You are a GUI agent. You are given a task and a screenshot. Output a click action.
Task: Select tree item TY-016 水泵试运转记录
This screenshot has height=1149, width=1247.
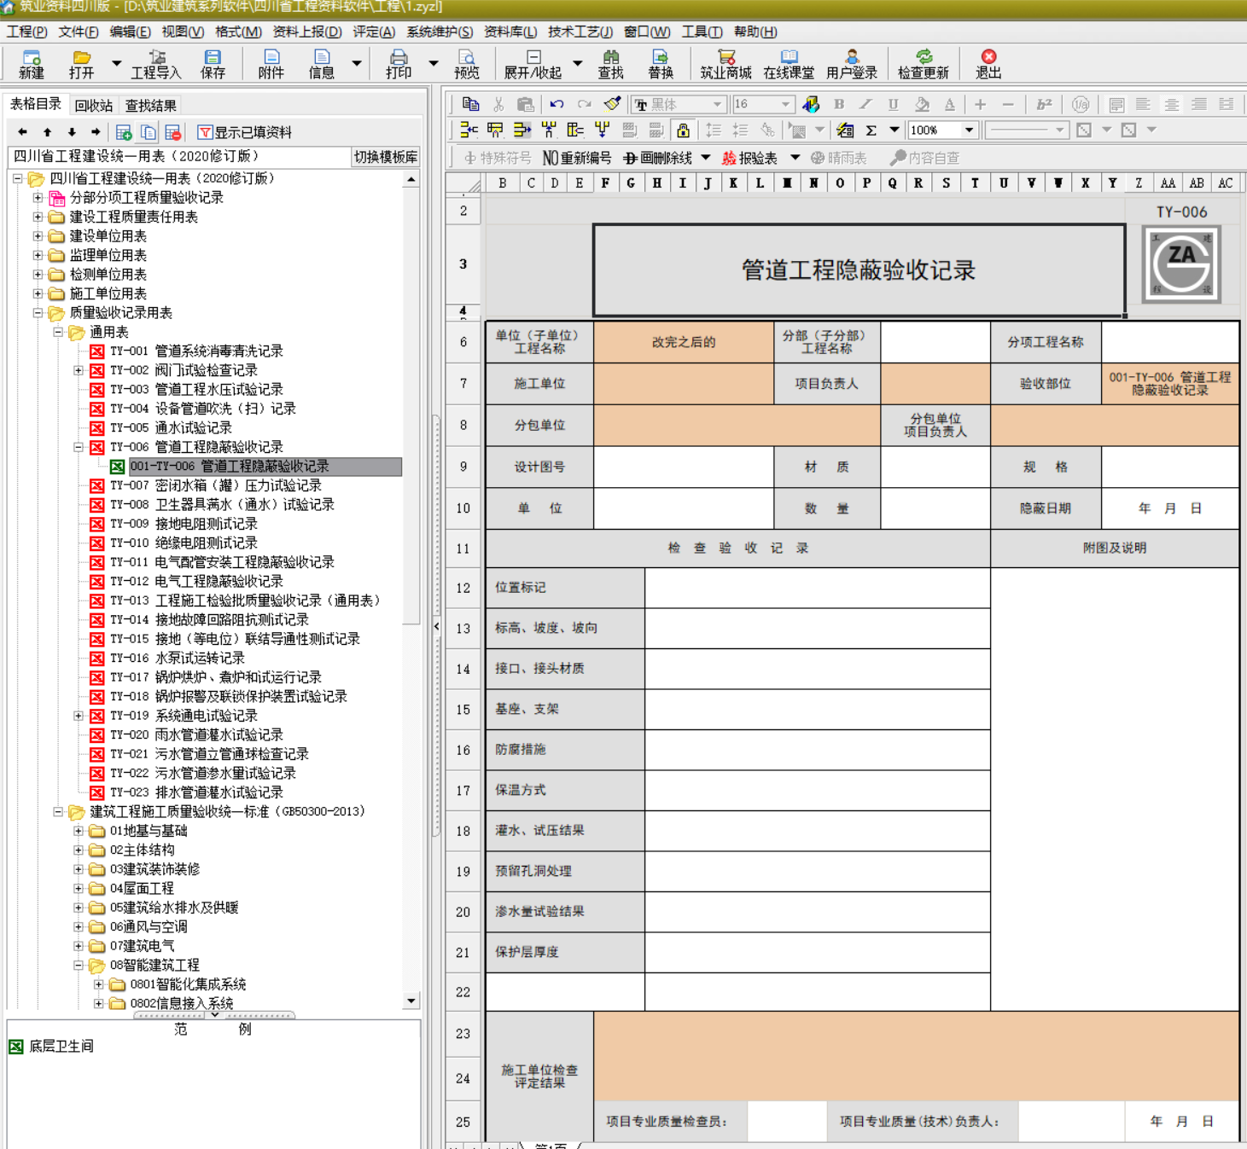pos(177,658)
